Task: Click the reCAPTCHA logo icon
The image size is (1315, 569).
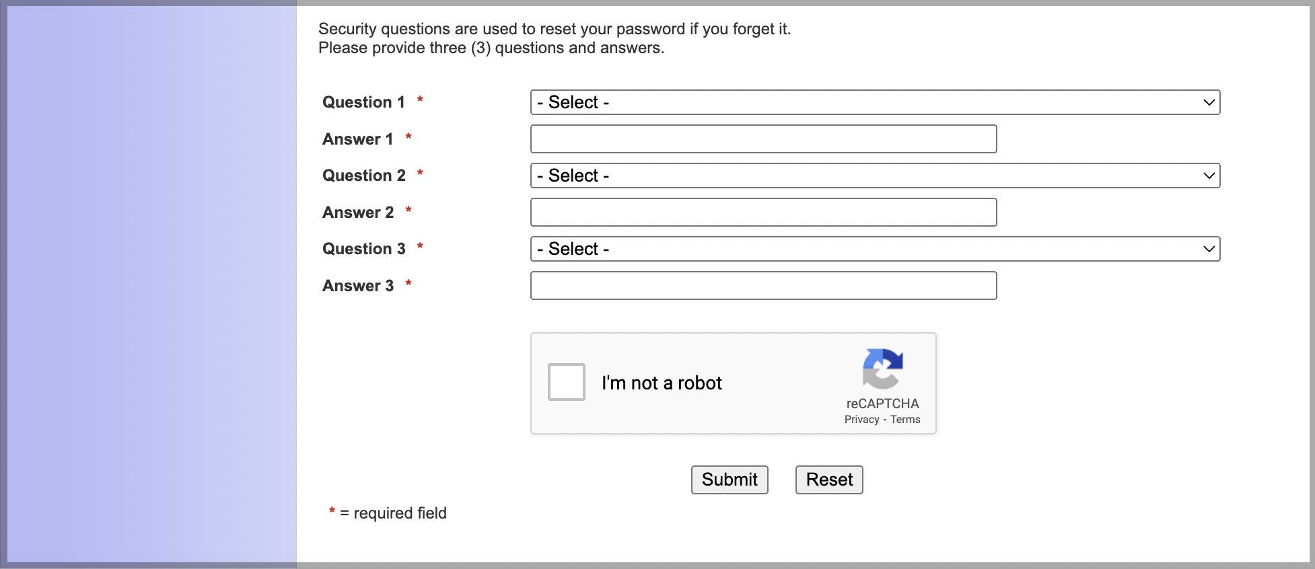Action: 882,369
